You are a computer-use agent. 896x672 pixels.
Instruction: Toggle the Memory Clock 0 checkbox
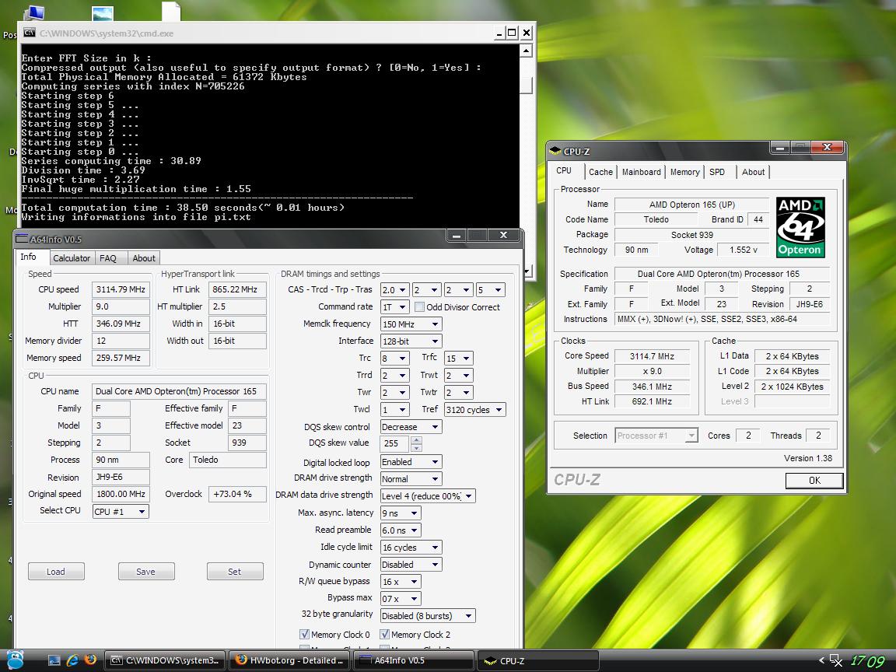click(305, 635)
